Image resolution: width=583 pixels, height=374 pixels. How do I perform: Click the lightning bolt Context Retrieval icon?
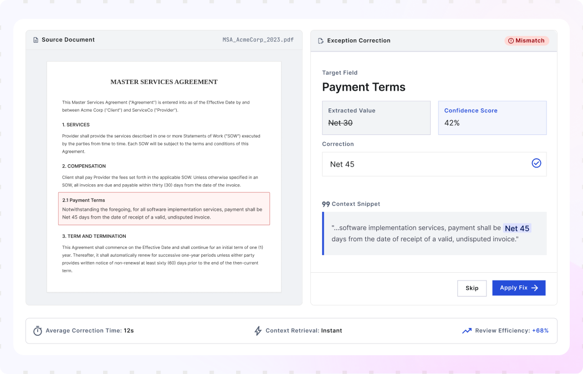tap(258, 331)
